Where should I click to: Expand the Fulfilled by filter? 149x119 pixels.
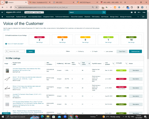coord(80,51)
